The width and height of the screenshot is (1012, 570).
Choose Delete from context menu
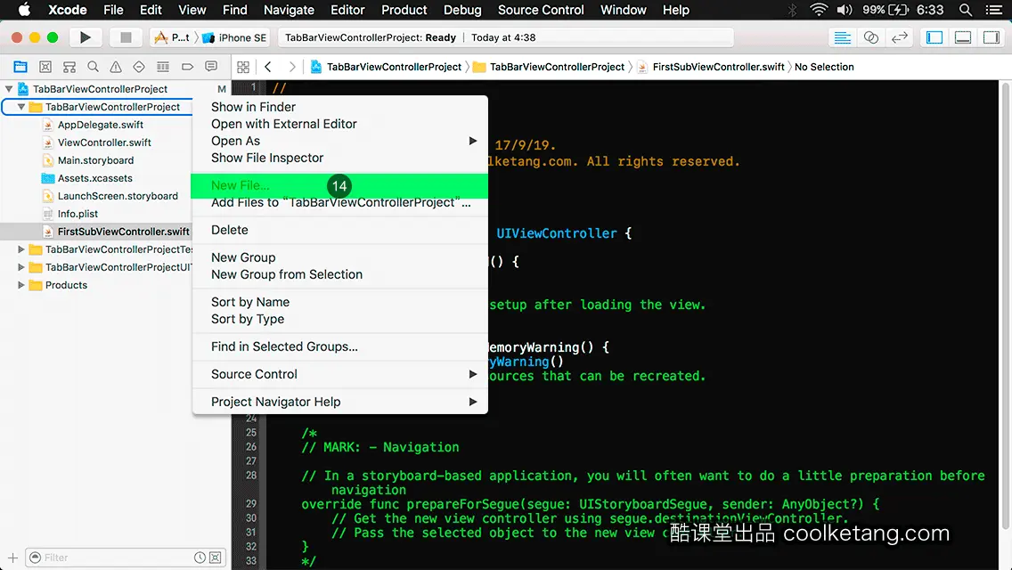(x=340, y=230)
